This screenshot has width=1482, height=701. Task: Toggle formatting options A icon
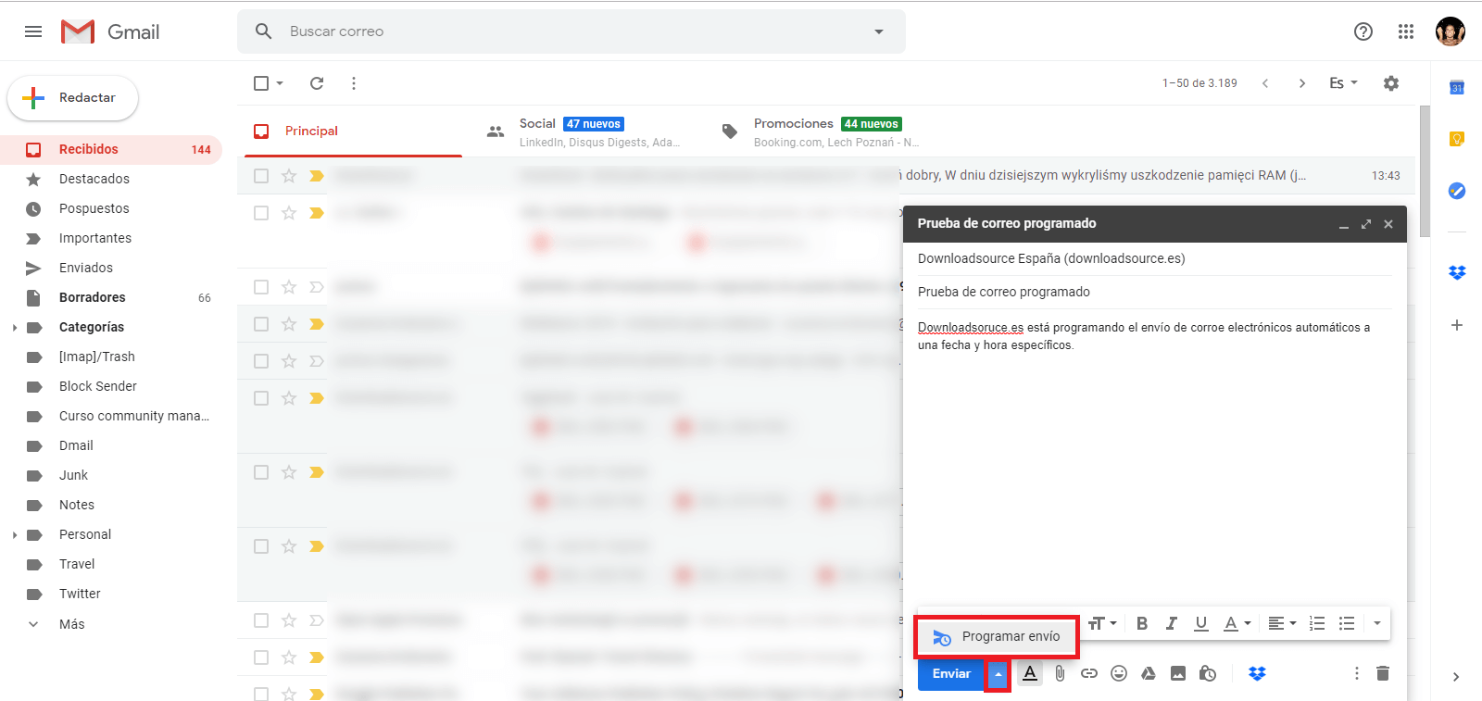pos(1030,673)
